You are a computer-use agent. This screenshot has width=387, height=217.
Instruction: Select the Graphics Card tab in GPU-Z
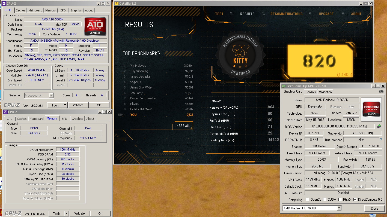pyautogui.click(x=293, y=91)
